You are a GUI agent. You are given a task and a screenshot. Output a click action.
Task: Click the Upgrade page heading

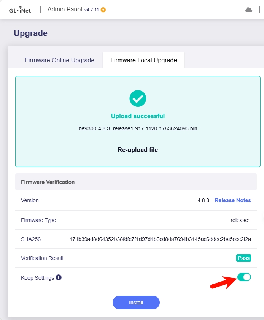point(30,33)
